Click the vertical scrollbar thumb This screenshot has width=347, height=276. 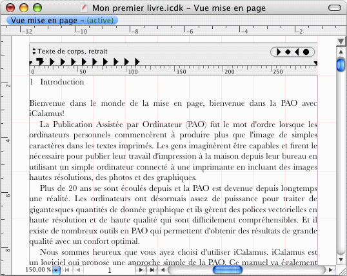tap(341, 64)
